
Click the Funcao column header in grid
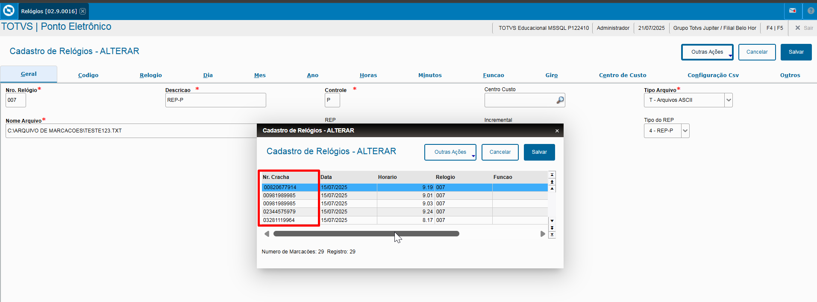pos(520,177)
